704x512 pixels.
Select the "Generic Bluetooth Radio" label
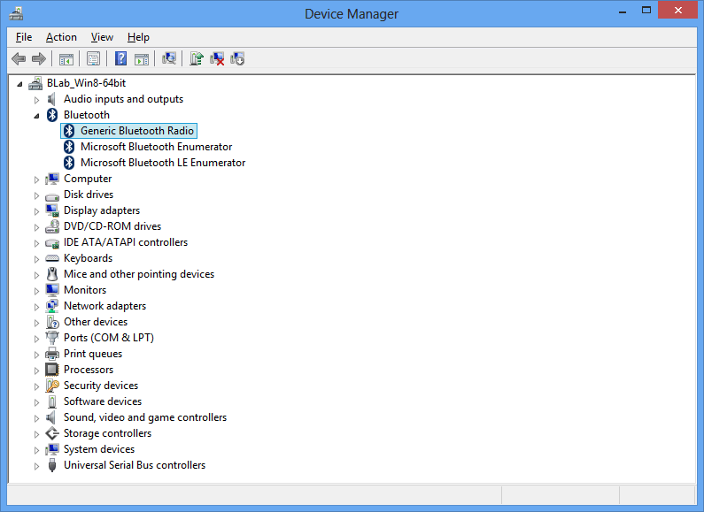coord(137,131)
